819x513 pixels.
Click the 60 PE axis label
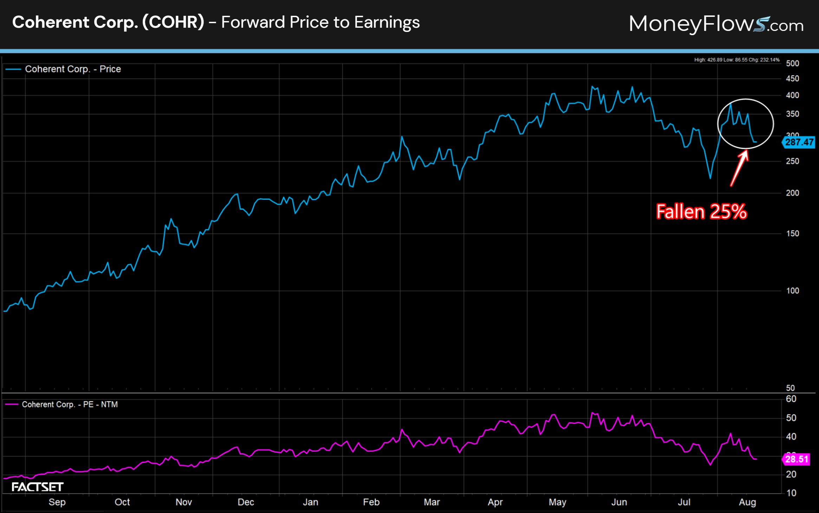(x=791, y=399)
